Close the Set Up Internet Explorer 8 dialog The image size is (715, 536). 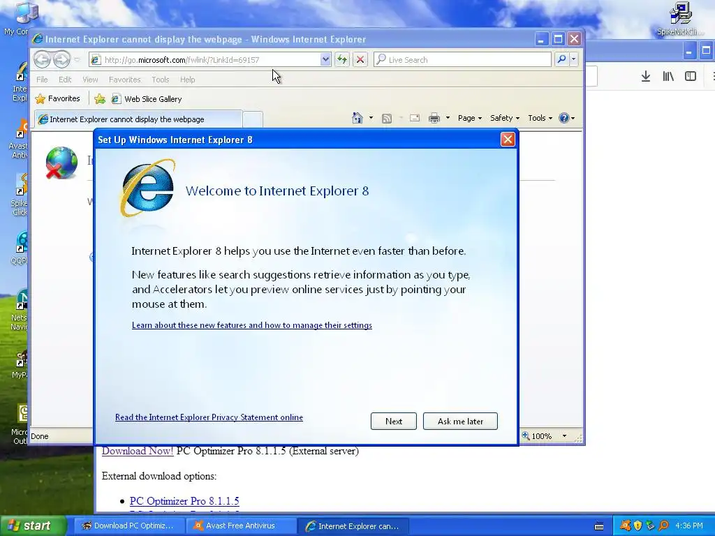point(508,139)
